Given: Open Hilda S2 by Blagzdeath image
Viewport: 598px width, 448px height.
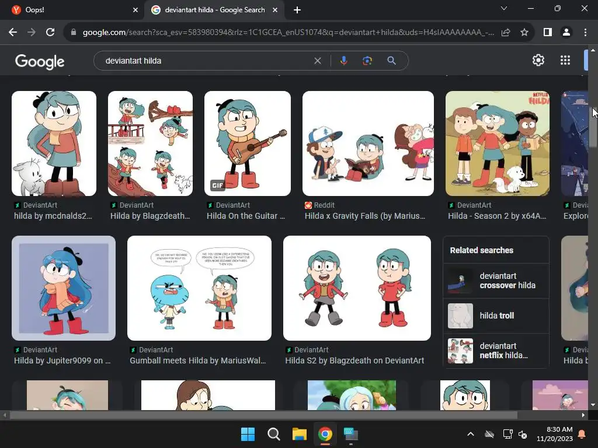Looking at the screenshot, I should pyautogui.click(x=357, y=288).
